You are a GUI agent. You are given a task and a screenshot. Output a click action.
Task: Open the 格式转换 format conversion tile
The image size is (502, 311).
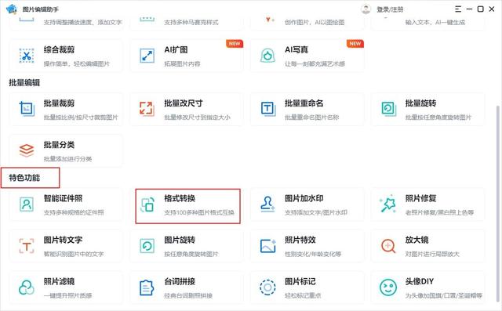(187, 206)
